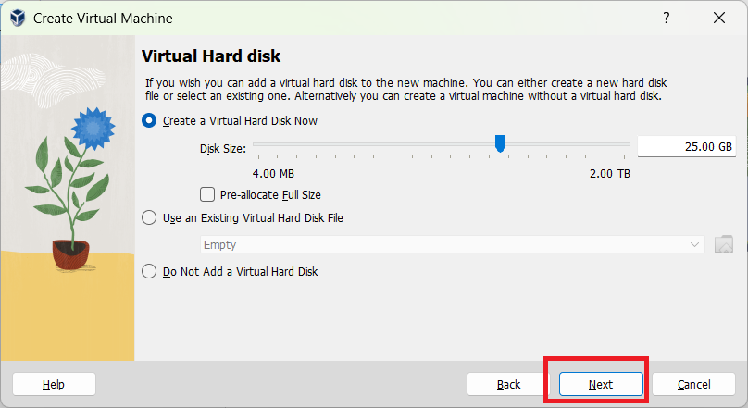The width and height of the screenshot is (748, 408).
Task: Click the dropdown chevron arrow beside Empty
Action: [x=694, y=244]
